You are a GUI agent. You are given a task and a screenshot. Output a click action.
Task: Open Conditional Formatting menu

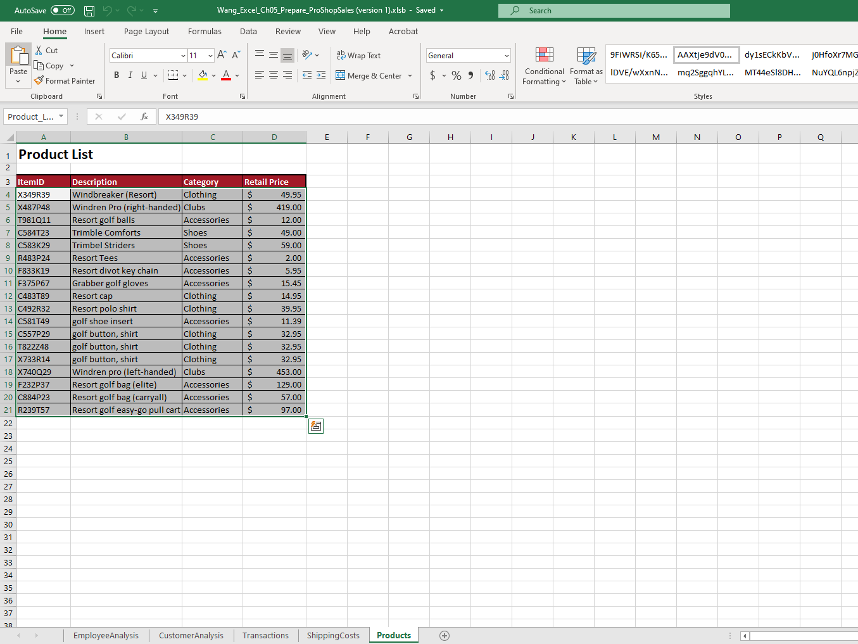point(545,66)
